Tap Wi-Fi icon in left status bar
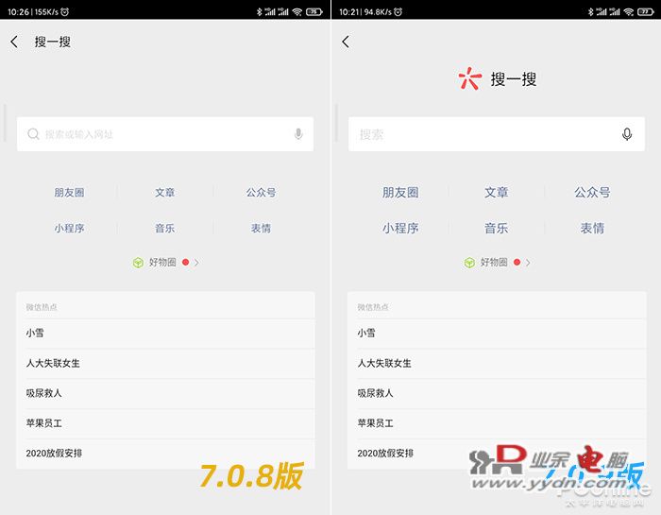Viewport: 661px width, 515px height. 297,11
